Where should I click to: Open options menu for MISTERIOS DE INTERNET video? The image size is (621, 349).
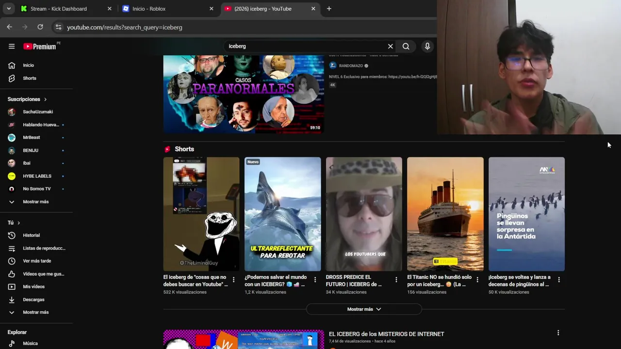[558, 333]
